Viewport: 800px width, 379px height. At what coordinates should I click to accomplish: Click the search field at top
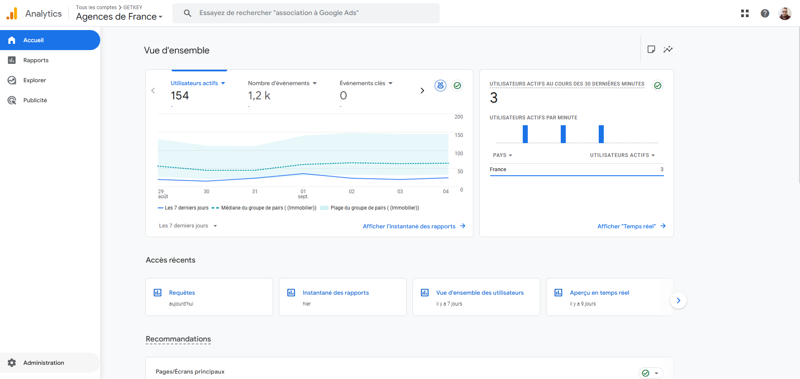point(306,13)
